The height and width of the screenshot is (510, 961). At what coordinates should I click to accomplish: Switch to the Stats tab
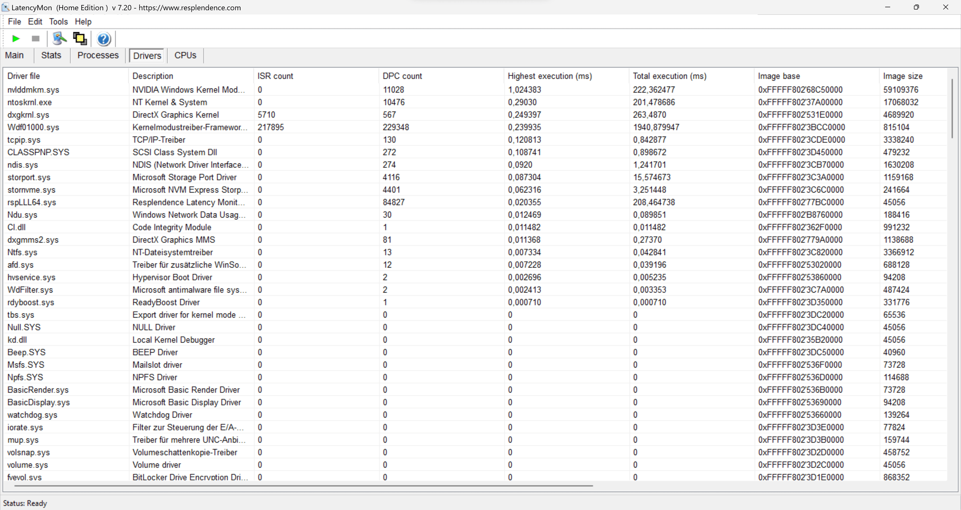(x=51, y=55)
